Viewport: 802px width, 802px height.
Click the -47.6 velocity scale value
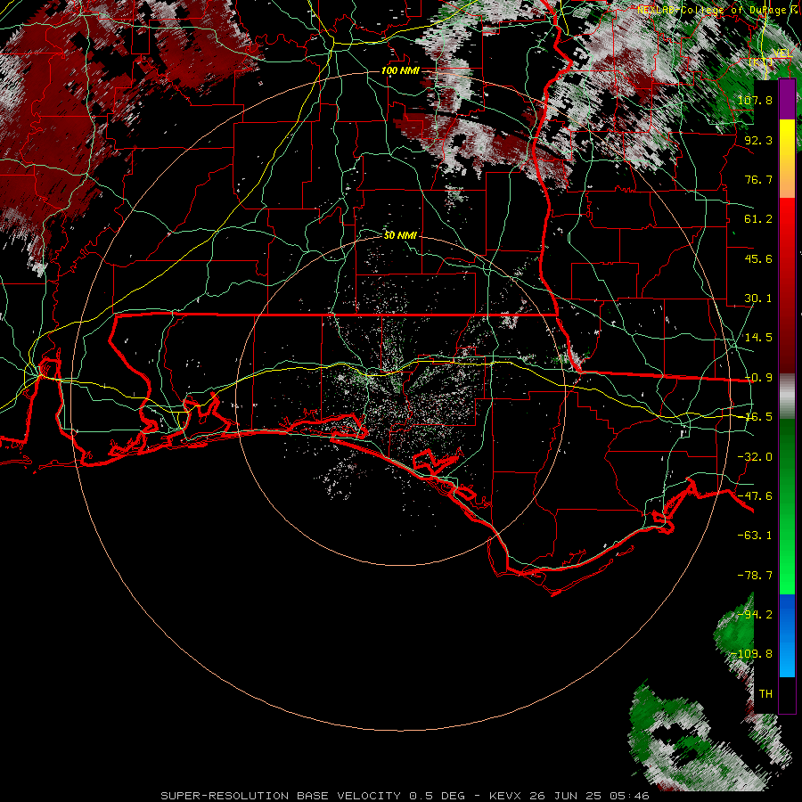click(x=755, y=496)
